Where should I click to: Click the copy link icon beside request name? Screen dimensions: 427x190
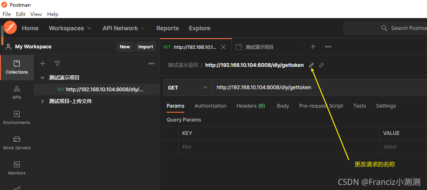[x=321, y=65]
